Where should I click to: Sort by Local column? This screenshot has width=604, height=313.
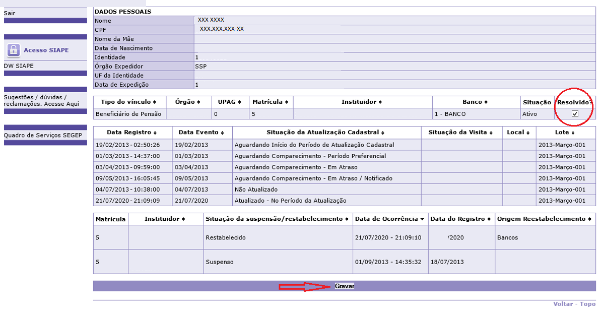pos(518,132)
